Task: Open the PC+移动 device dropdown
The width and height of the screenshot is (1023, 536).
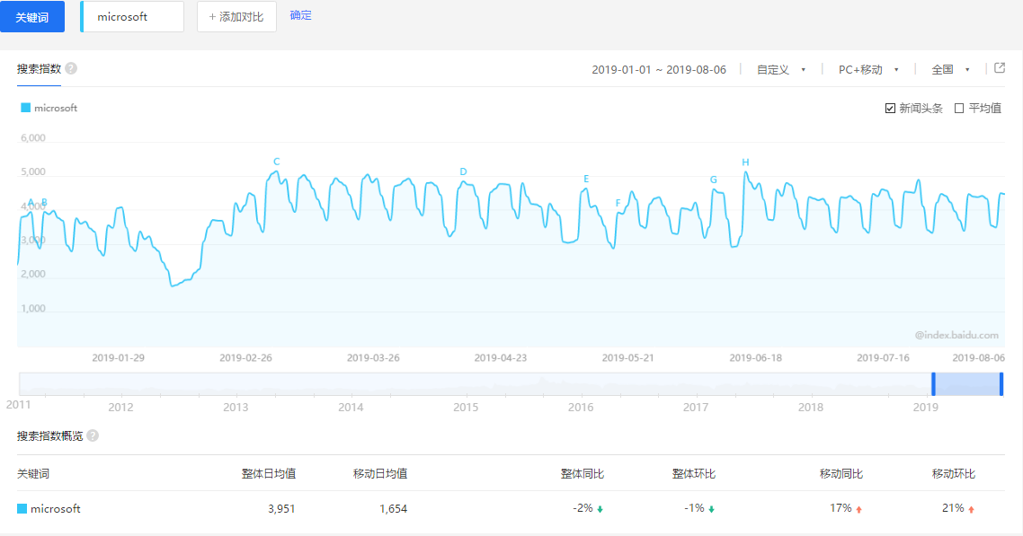Action: tap(862, 68)
